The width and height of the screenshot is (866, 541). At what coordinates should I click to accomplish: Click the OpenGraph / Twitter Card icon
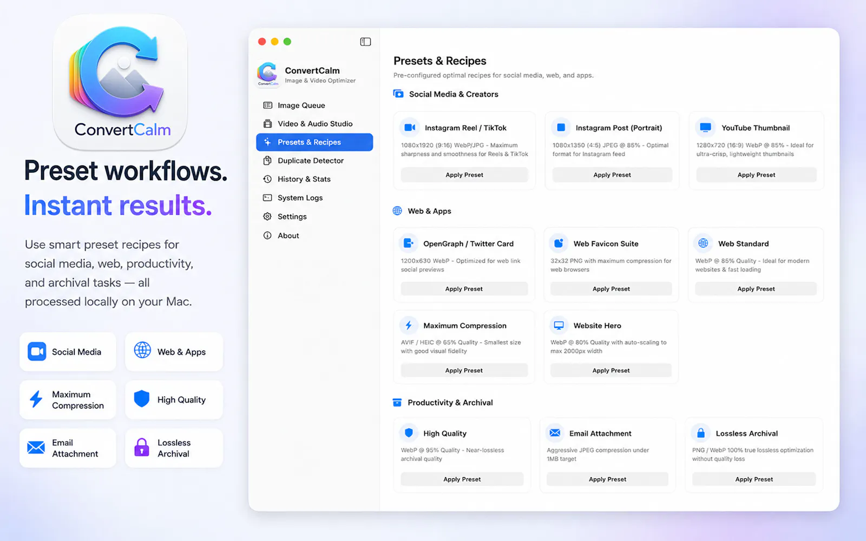pos(409,243)
